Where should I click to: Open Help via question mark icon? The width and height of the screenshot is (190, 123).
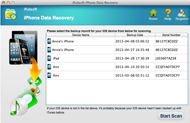tap(168, 13)
